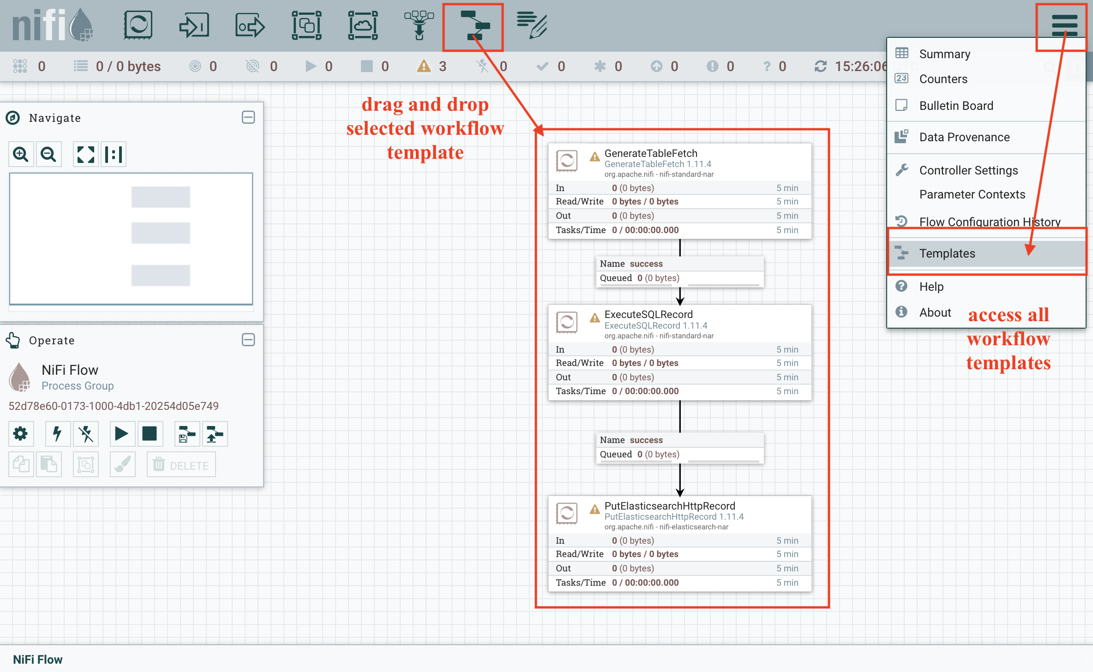Click the create template icon
This screenshot has height=672, width=1093.
click(187, 434)
